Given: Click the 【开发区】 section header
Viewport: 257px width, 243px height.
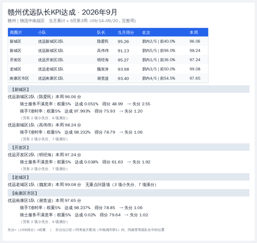Looking at the screenshot, I should [128, 147].
